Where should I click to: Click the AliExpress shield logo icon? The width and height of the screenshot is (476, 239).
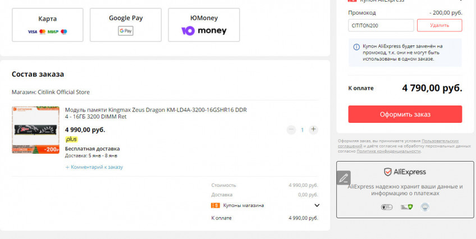388,172
